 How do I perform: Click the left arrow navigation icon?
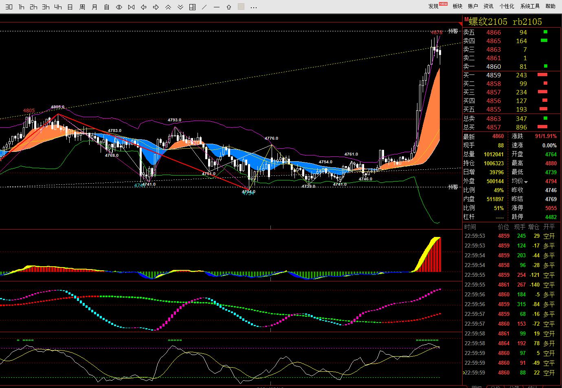click(143, 7)
